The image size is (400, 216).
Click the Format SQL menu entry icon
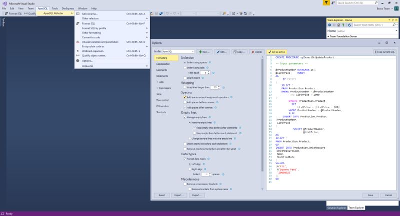[78, 23]
